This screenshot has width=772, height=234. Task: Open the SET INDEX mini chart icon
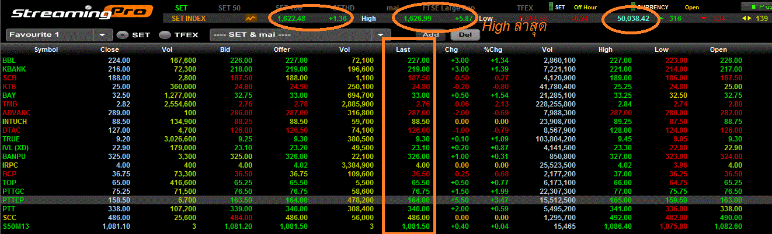tap(251, 19)
